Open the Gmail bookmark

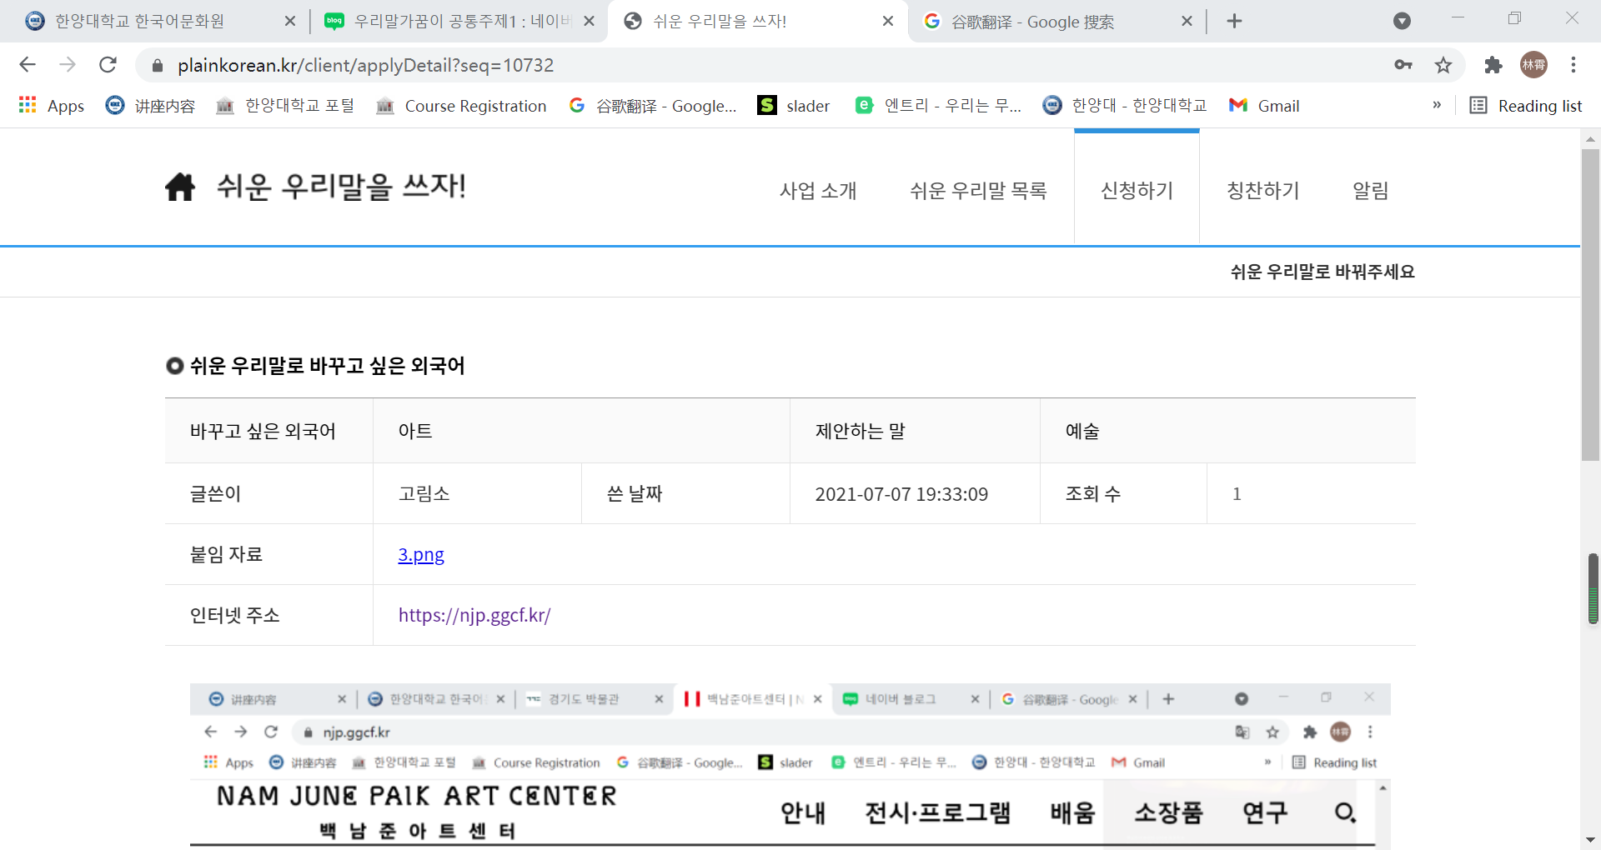click(1265, 106)
